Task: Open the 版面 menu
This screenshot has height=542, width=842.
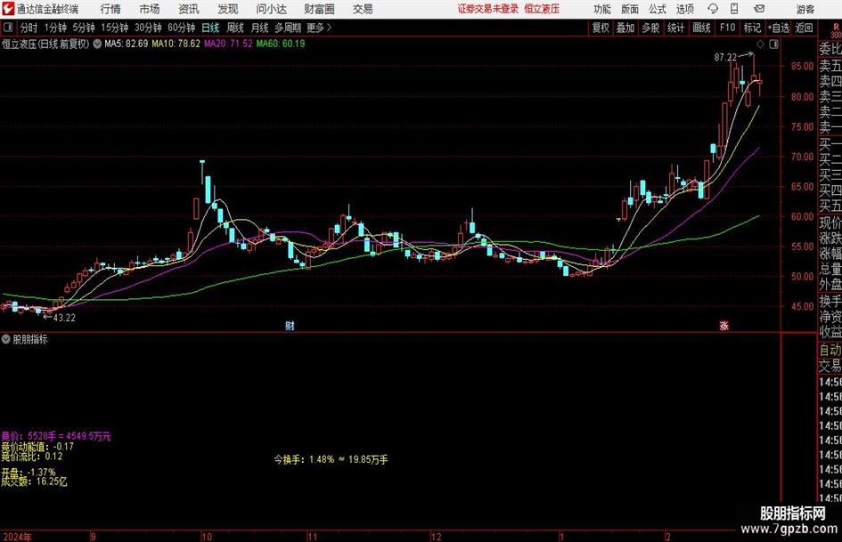Action: (630, 9)
